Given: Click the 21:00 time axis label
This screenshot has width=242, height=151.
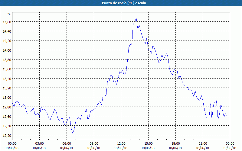Looking at the screenshot, I should point(203,144).
